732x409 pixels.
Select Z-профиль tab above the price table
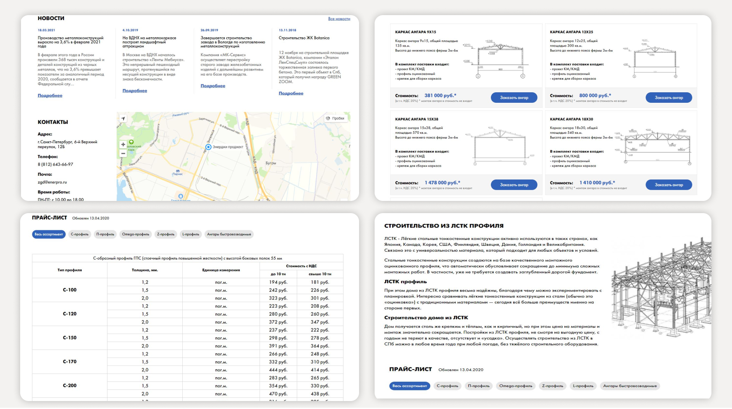[166, 234]
